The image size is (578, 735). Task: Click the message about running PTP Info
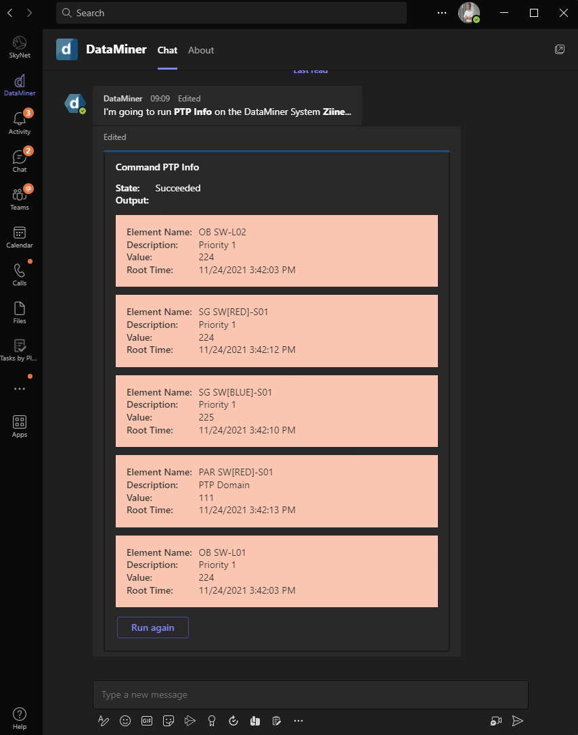pyautogui.click(x=227, y=112)
